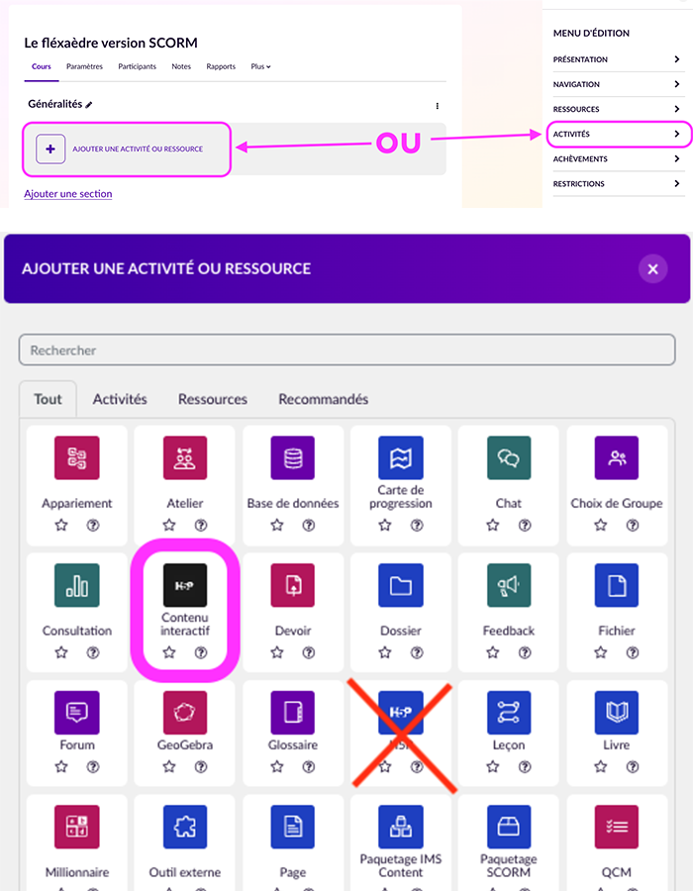This screenshot has height=891, width=693.
Task: Mark Fichier as favorite with star
Action: pos(601,652)
